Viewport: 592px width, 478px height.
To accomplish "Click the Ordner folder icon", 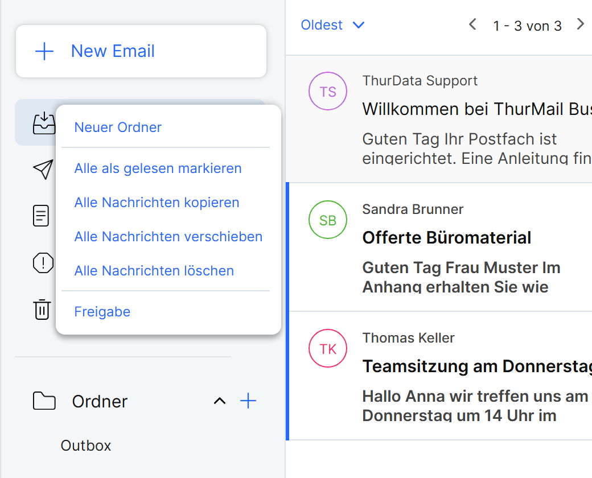I will (x=44, y=401).
